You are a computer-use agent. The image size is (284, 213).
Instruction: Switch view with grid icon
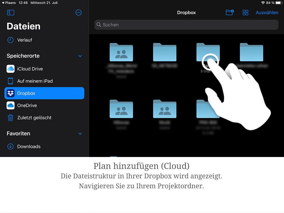(245, 12)
